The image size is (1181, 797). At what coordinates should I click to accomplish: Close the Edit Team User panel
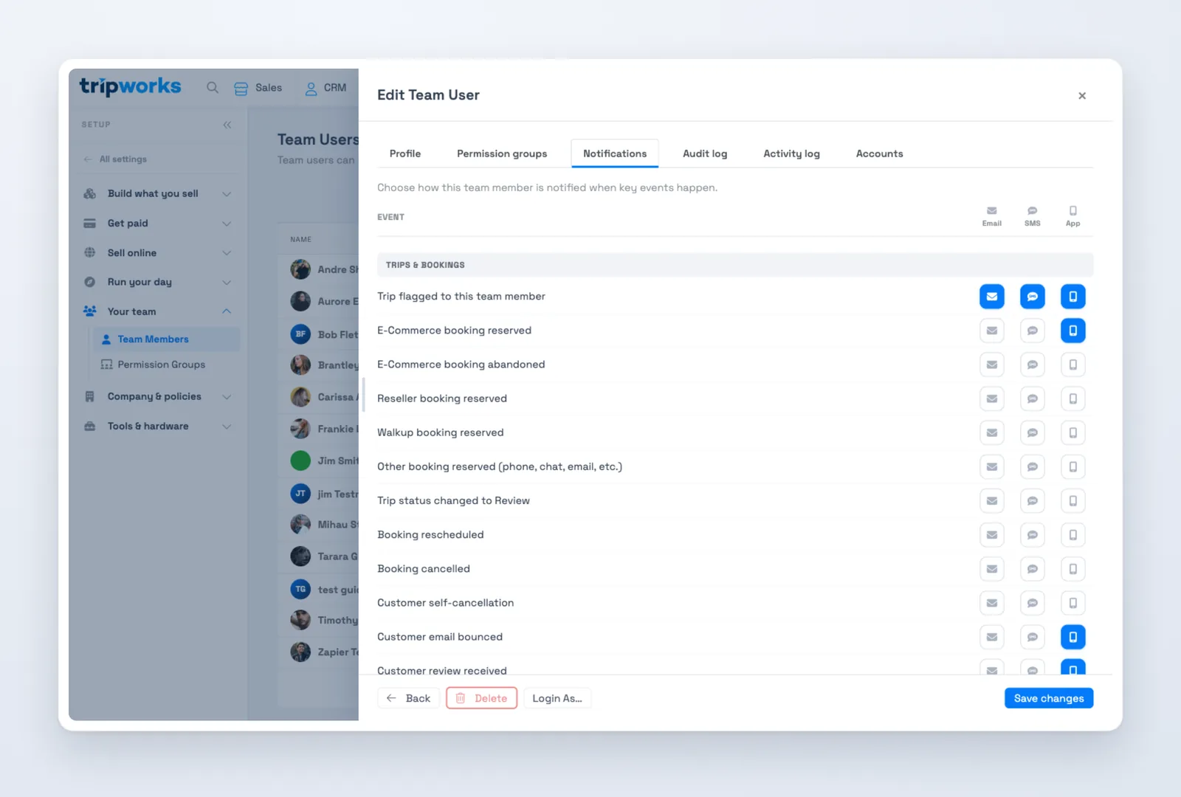coord(1082,96)
